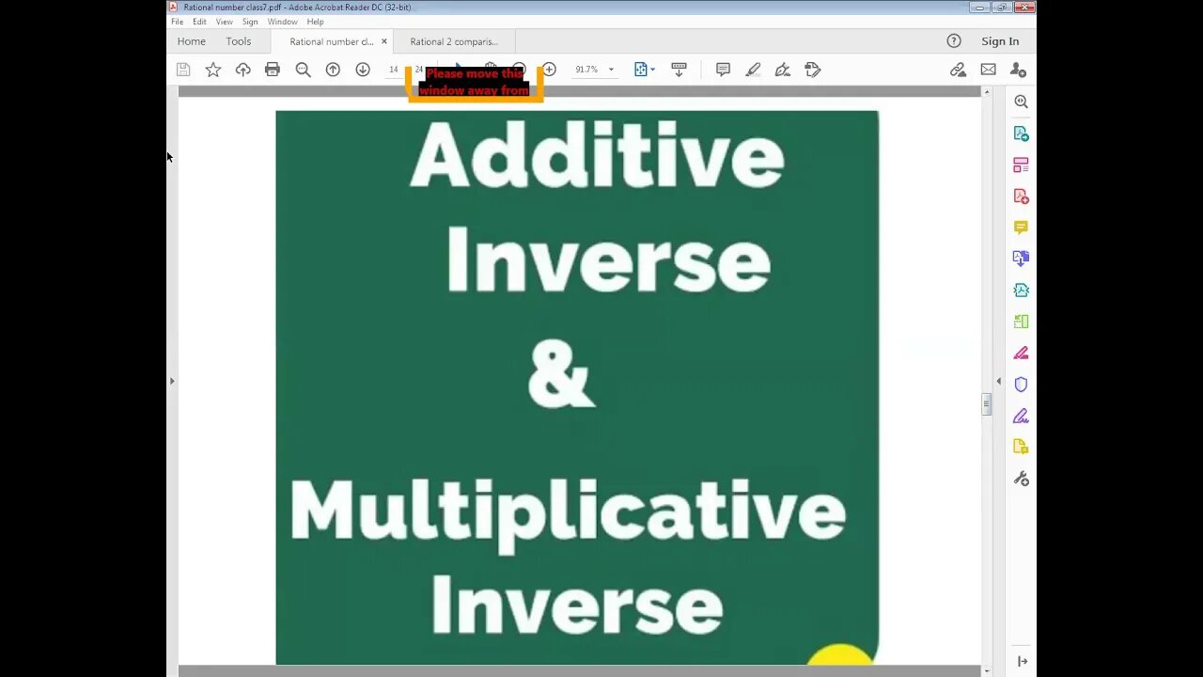This screenshot has width=1203, height=677.
Task: Open Export PDF tool in right pane
Action: click(x=1021, y=134)
